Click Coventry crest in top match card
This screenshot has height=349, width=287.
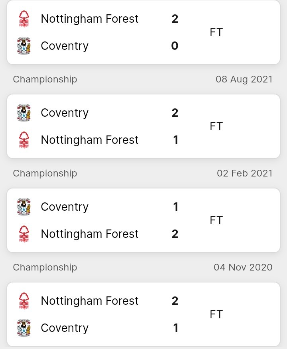coord(24,46)
